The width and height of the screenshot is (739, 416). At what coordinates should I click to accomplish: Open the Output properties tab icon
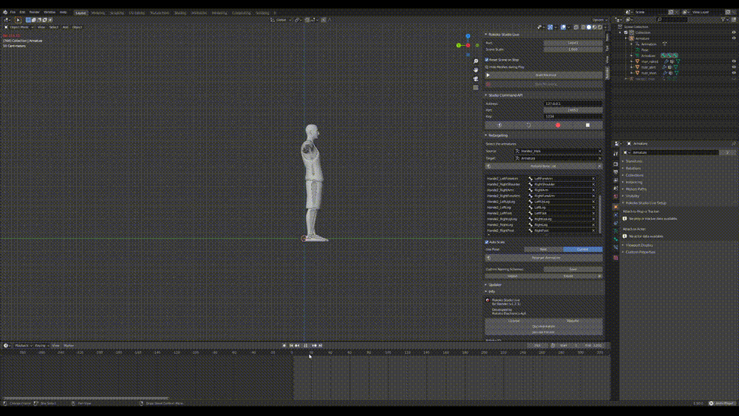point(616,172)
